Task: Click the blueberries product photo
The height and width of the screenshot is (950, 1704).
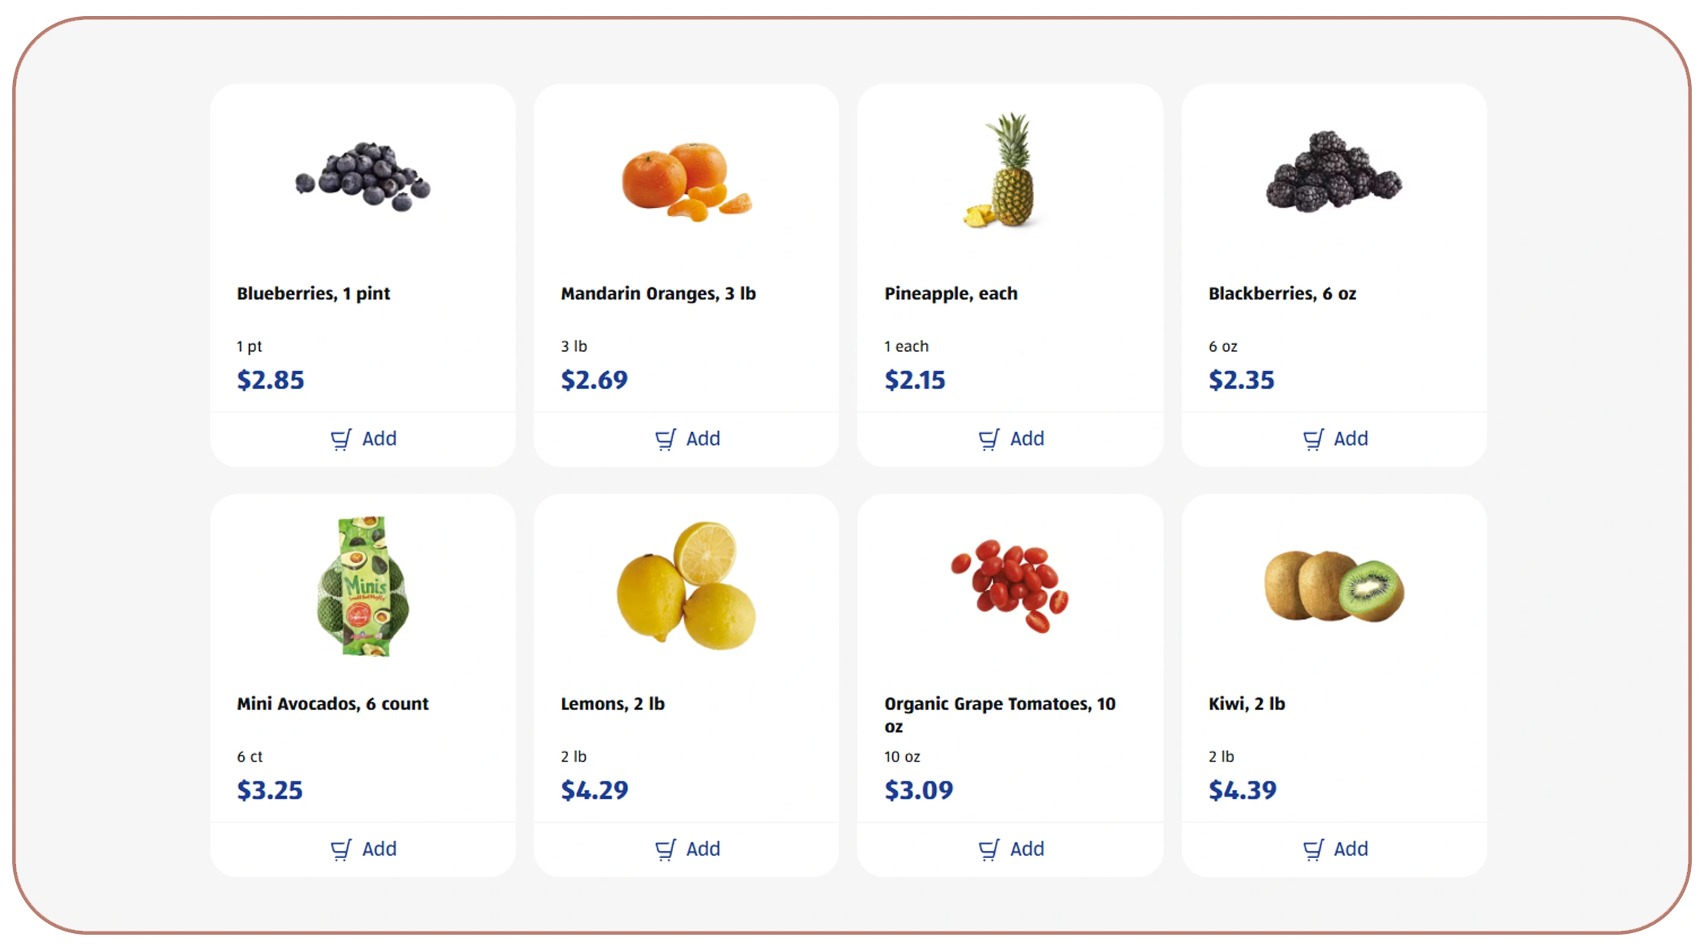Action: [x=364, y=176]
